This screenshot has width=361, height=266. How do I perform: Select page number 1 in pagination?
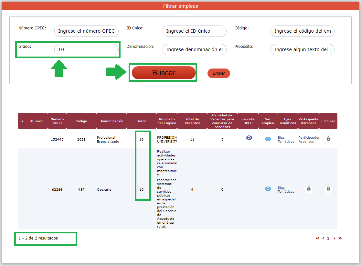click(328, 239)
